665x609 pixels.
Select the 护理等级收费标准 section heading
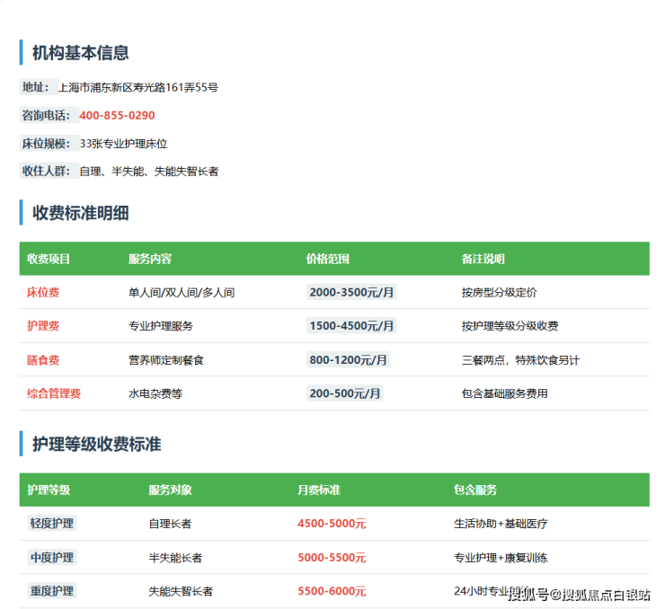coord(96,445)
